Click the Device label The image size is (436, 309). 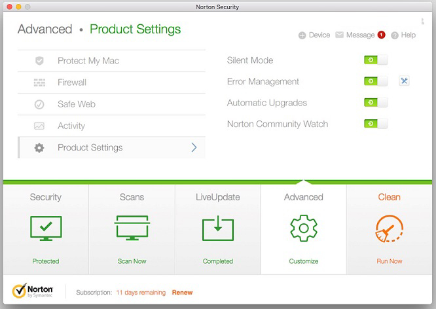319,35
